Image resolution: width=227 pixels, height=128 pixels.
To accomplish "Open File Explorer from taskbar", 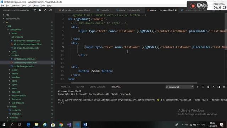I will pyautogui.click(x=37, y=125).
